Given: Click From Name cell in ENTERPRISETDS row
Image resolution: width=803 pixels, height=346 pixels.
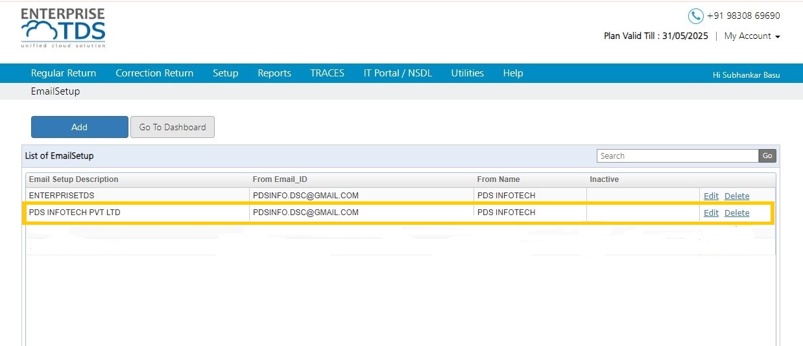Looking at the screenshot, I should 531,196.
